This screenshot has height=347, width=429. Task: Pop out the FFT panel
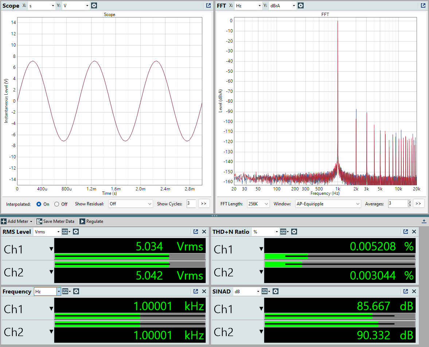click(x=423, y=5)
